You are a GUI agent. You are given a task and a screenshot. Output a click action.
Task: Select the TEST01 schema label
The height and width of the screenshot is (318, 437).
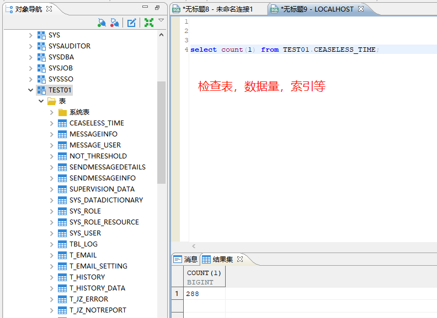pos(60,90)
